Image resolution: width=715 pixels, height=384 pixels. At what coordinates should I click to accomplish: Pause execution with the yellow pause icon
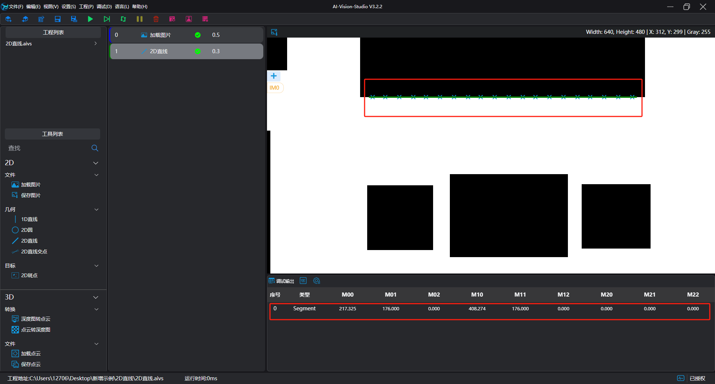click(x=140, y=19)
